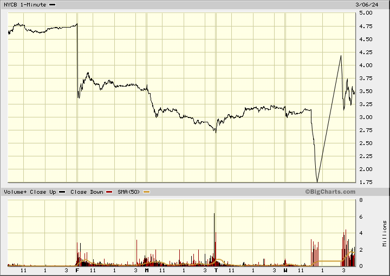Click the 3.75 price axis label
Screen dimensions: 390x276
tap(366, 78)
